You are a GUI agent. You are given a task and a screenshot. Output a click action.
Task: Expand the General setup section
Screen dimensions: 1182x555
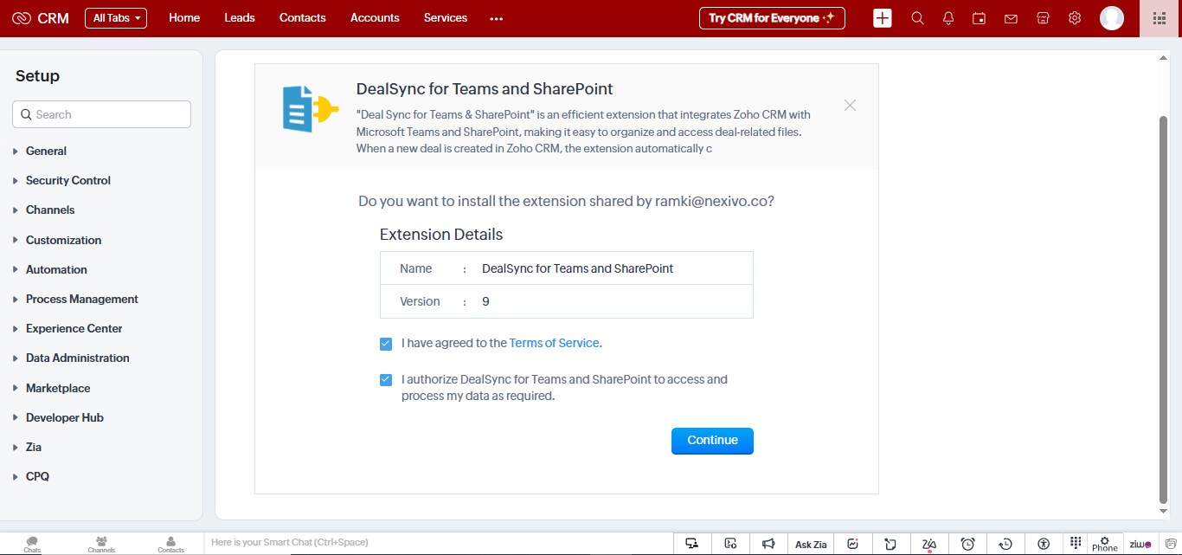[46, 151]
